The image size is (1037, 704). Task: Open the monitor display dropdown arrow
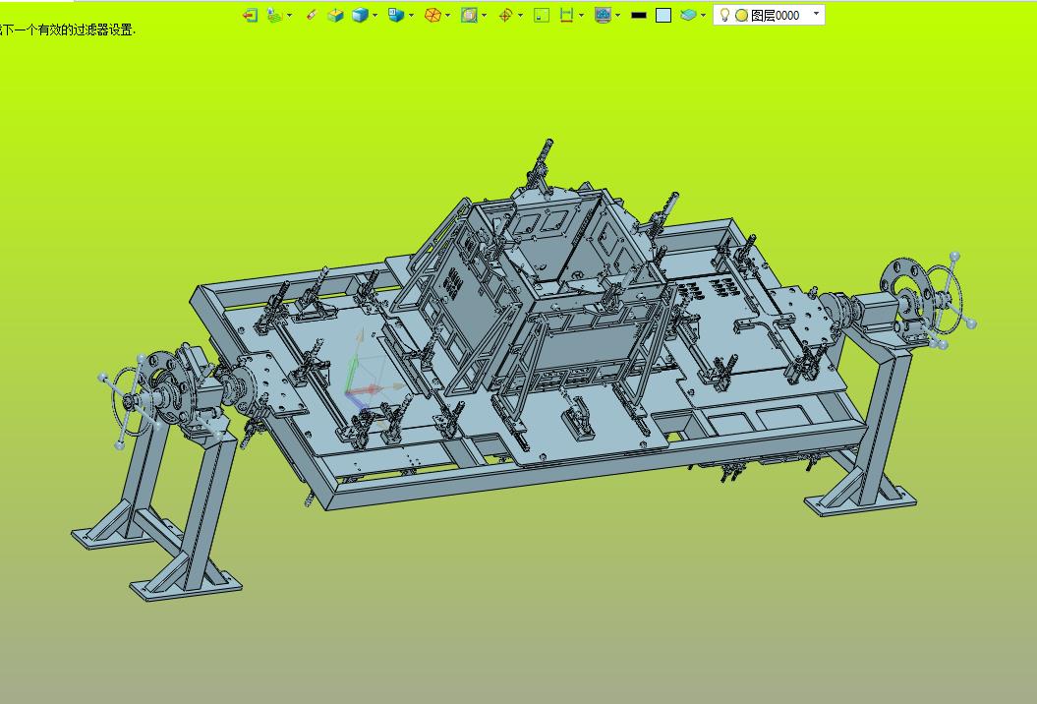617,15
